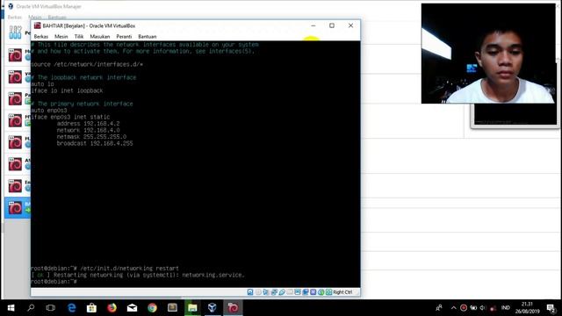Select the fourth Debian VM in Manager list
562x316 pixels.
coord(18,121)
